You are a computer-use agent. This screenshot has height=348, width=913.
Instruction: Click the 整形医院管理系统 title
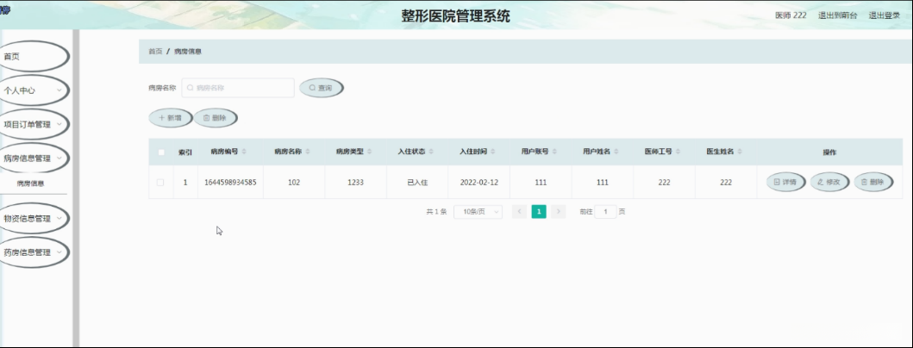click(455, 16)
